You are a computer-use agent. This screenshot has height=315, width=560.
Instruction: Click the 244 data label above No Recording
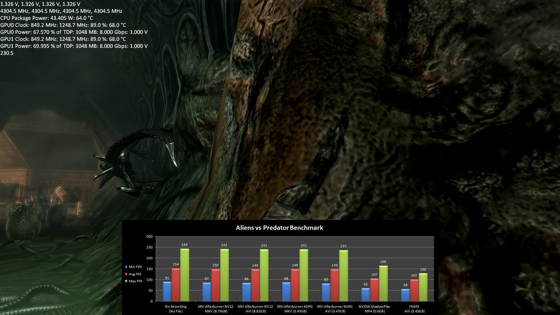coord(184,245)
